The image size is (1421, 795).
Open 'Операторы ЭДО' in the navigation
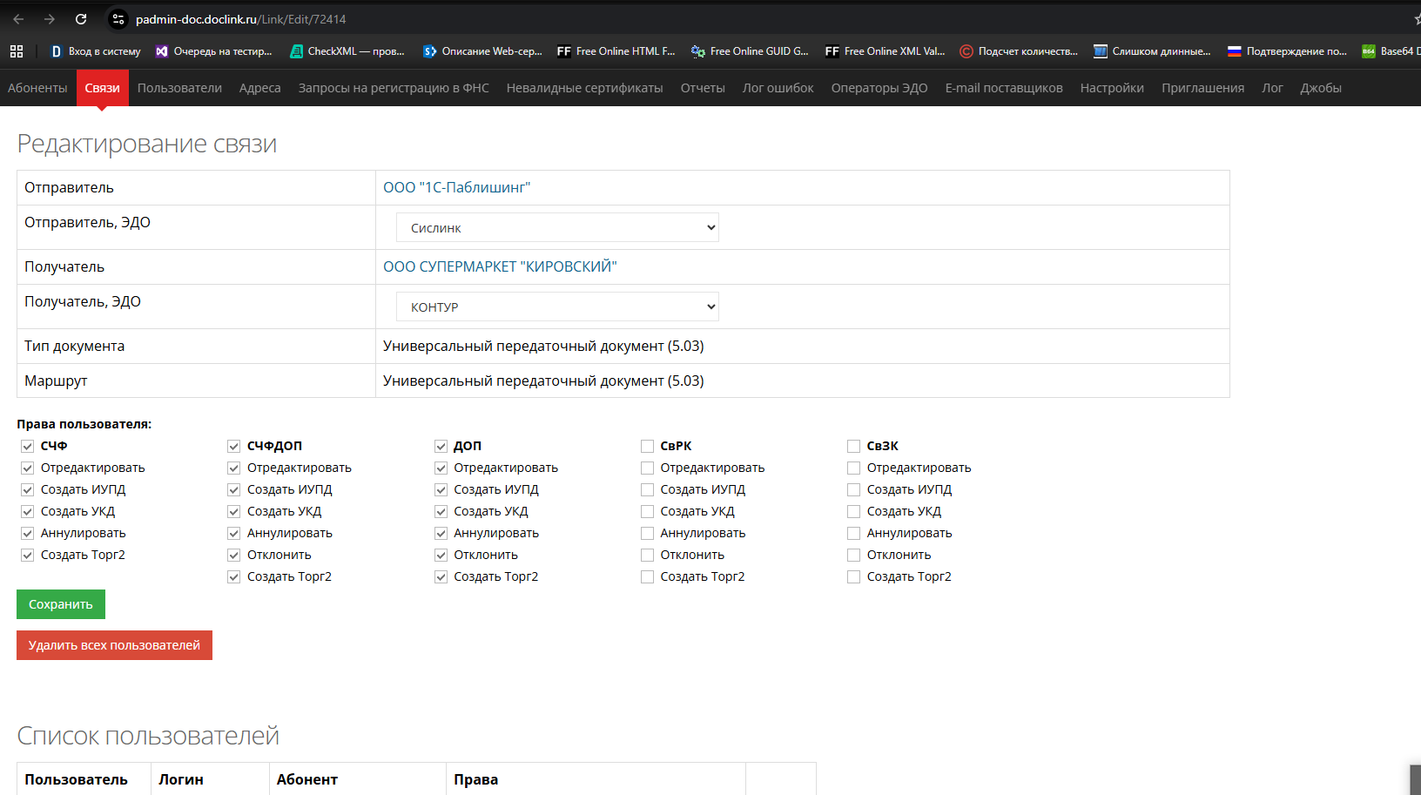[879, 88]
